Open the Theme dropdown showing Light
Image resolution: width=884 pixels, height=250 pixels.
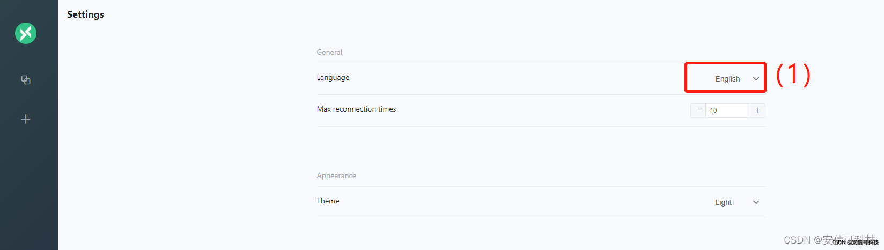click(x=726, y=202)
